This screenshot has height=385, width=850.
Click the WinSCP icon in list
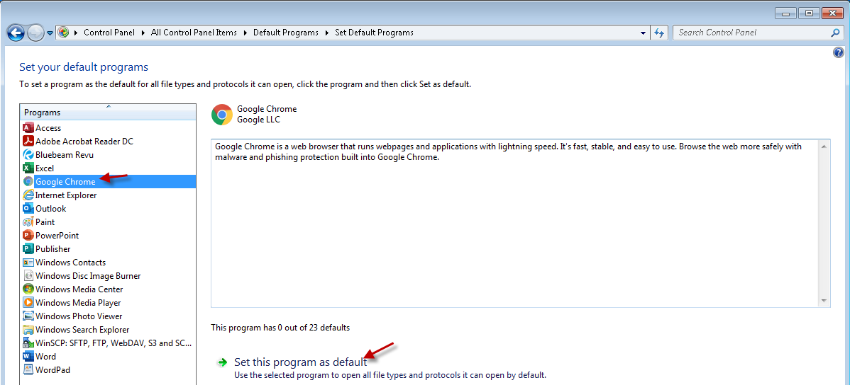[28, 343]
